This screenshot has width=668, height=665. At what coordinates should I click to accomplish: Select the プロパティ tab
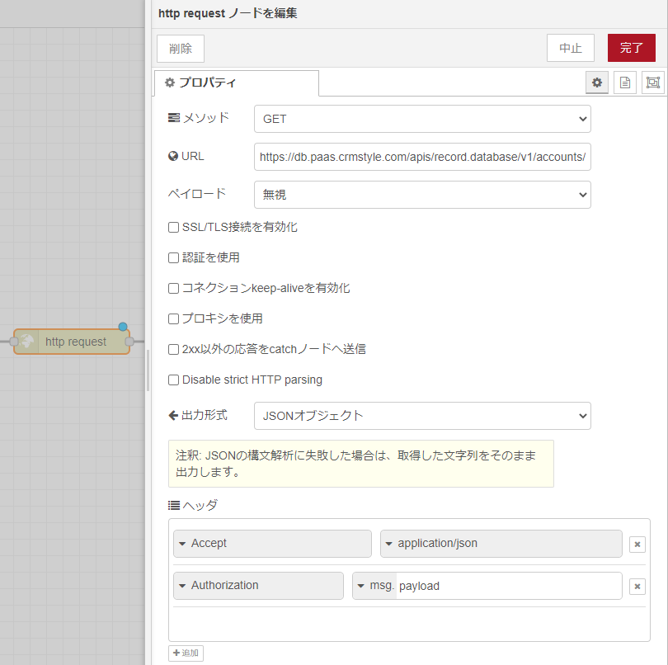237,83
